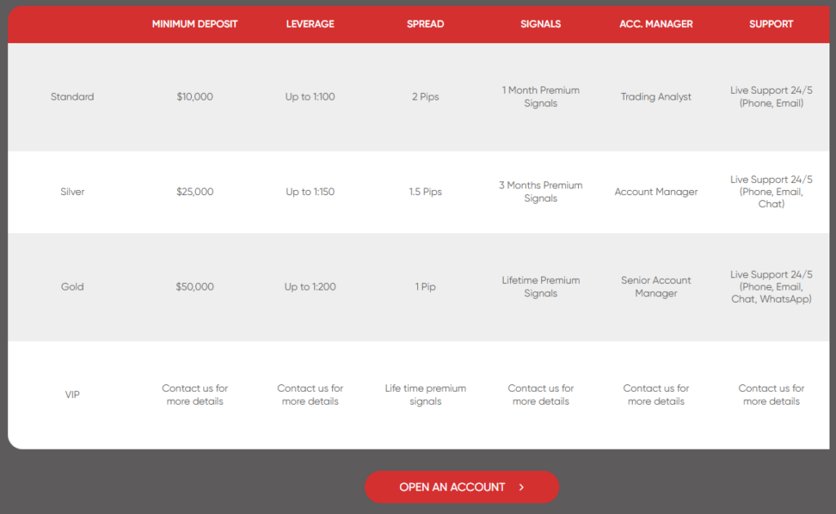Click the VIP account row label
Screen dimensions: 836x514
point(73,395)
